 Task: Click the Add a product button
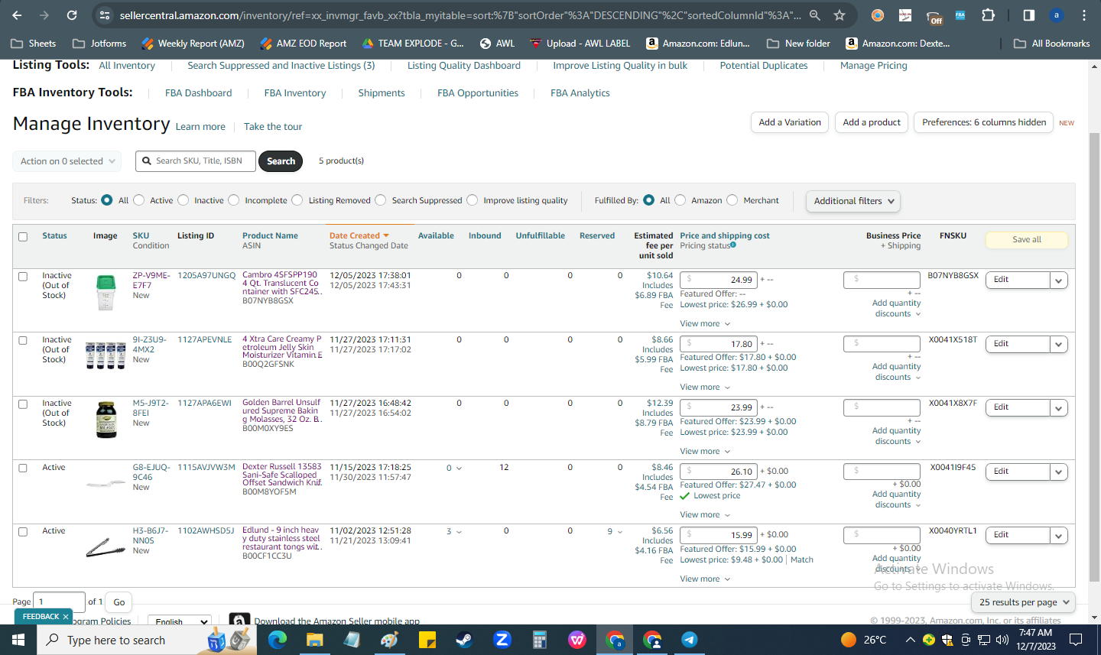(872, 122)
